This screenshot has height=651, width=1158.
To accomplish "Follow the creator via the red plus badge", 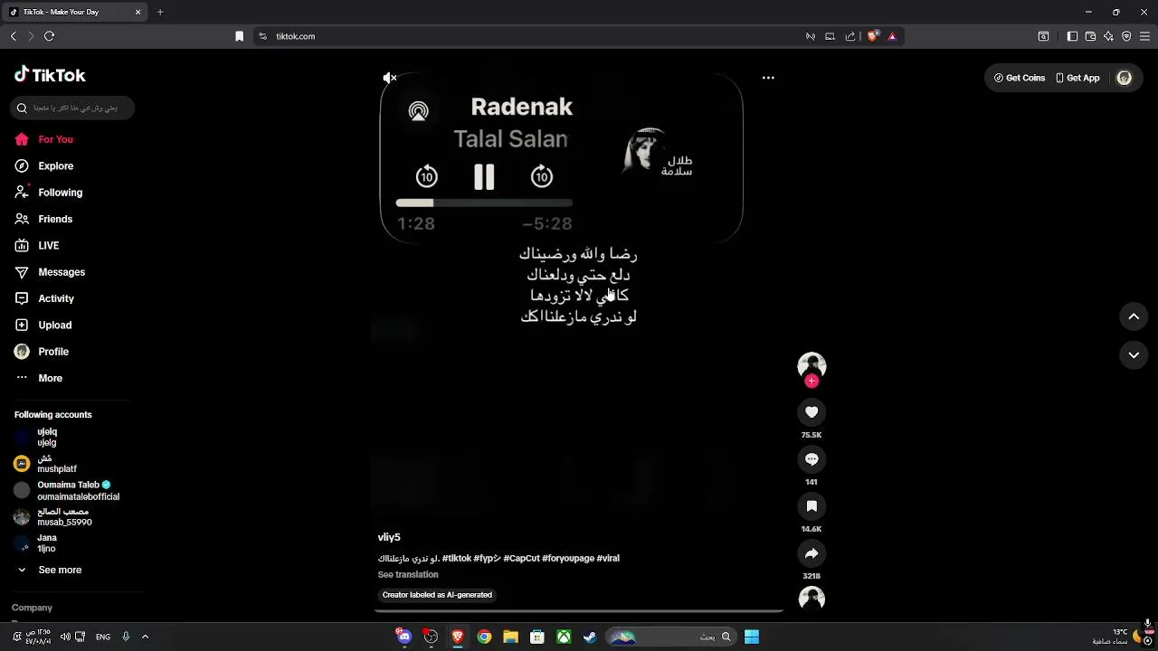I will pos(812,382).
